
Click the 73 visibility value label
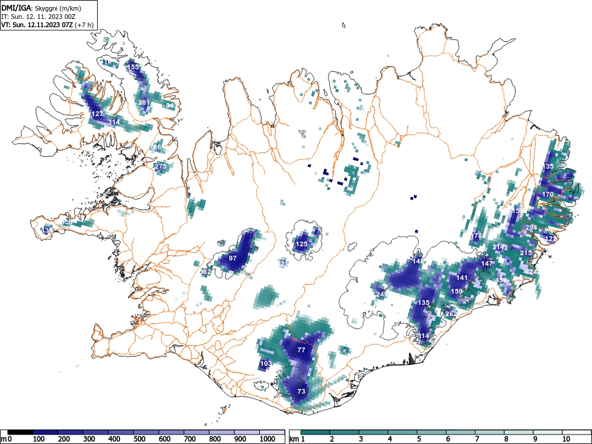301,391
